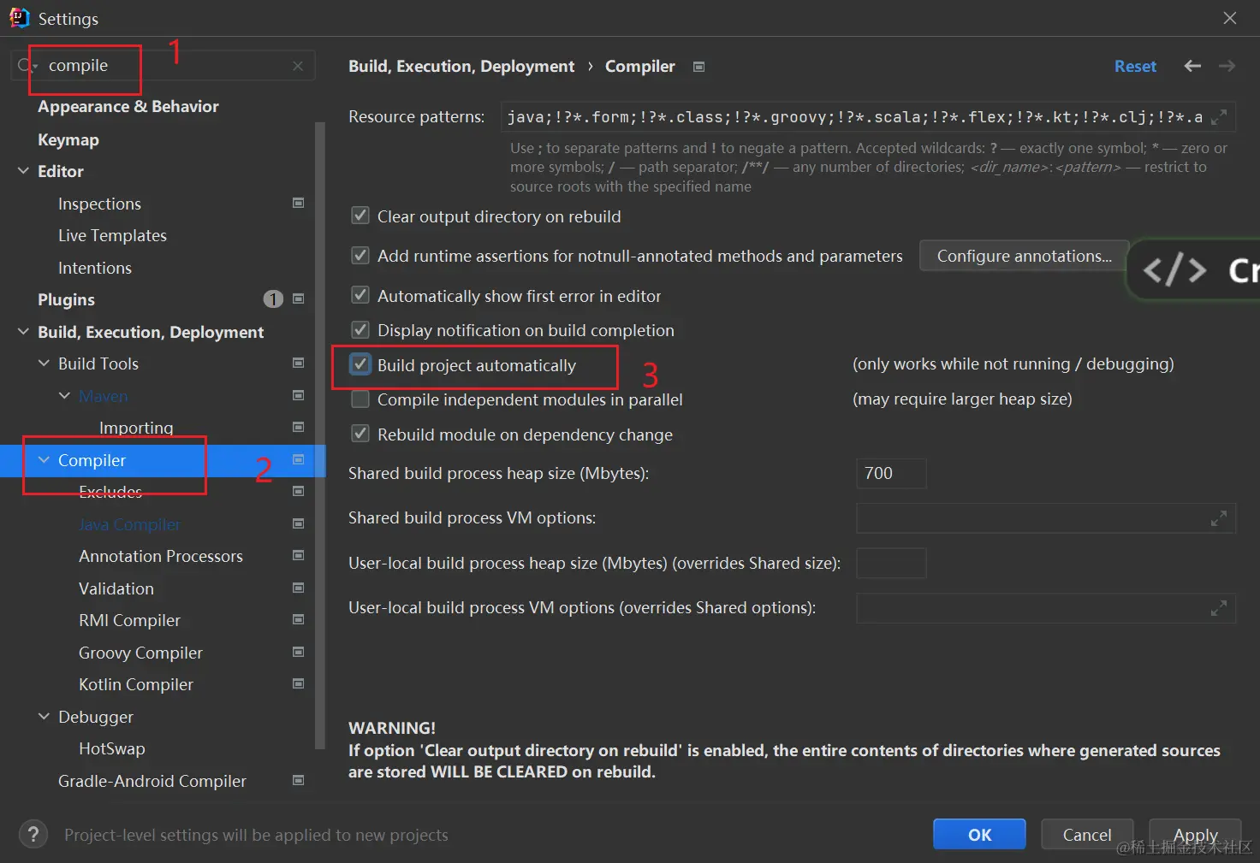Collapse the Build Tools node

pos(44,364)
